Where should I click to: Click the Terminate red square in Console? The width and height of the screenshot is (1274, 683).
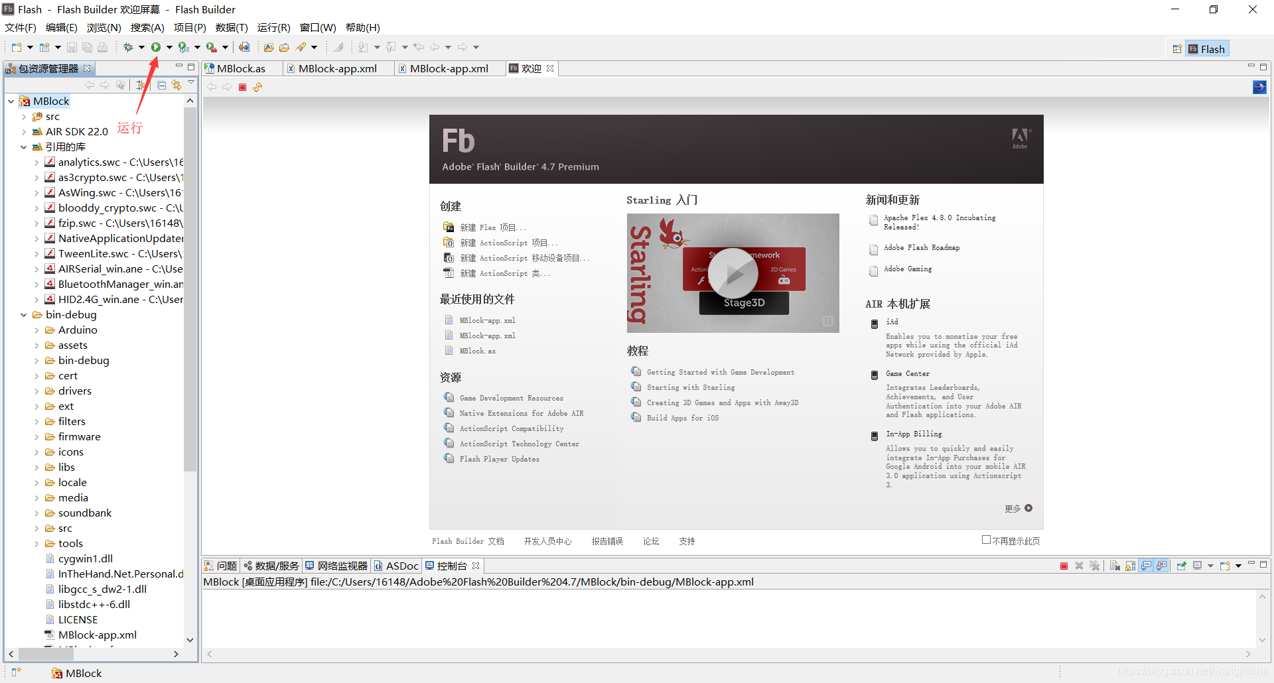point(1064,566)
